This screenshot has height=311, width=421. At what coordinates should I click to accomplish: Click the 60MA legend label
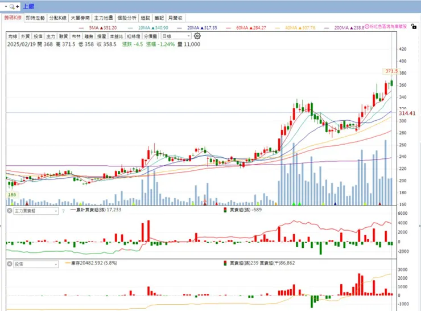point(251,28)
